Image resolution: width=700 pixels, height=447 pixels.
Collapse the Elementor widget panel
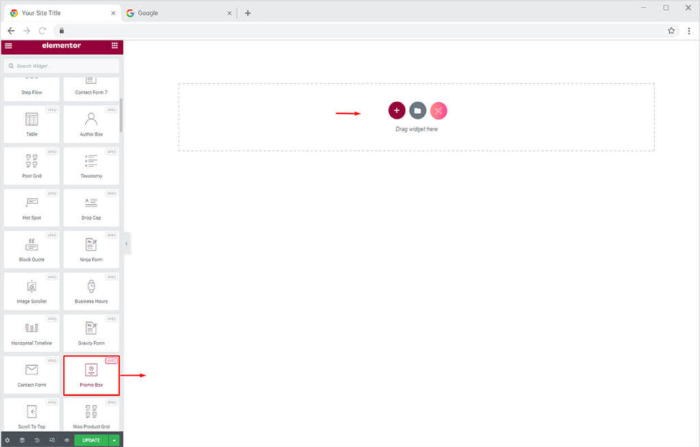point(126,244)
